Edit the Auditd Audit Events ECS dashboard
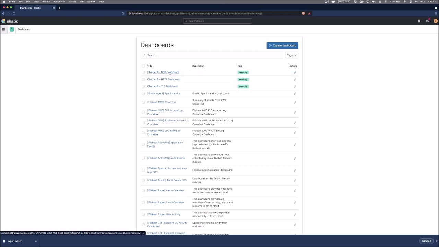The height and width of the screenshot is (247, 439). pyautogui.click(x=295, y=180)
